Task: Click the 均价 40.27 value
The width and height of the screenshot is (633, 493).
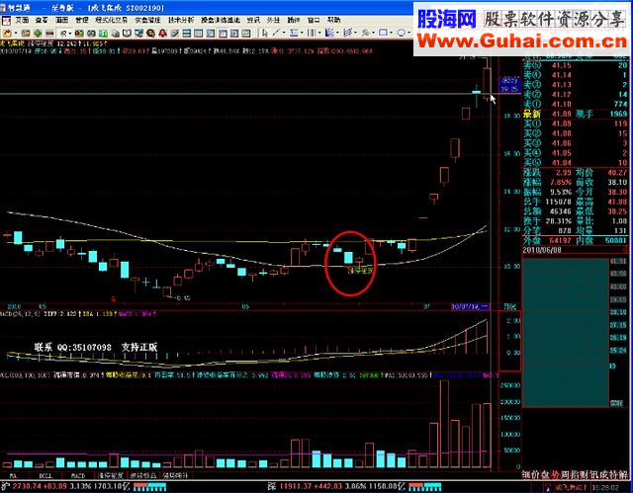Action: click(617, 173)
